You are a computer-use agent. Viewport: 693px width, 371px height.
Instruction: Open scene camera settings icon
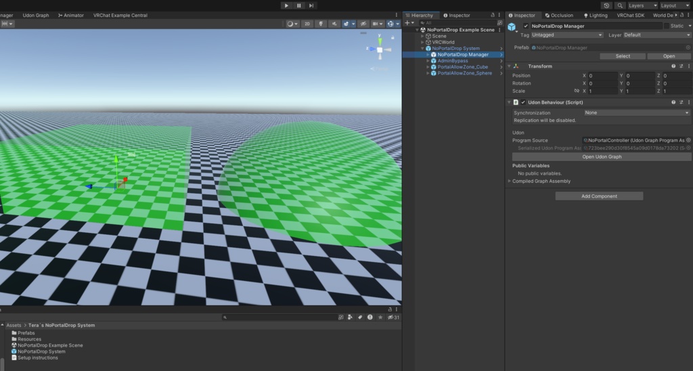(375, 24)
